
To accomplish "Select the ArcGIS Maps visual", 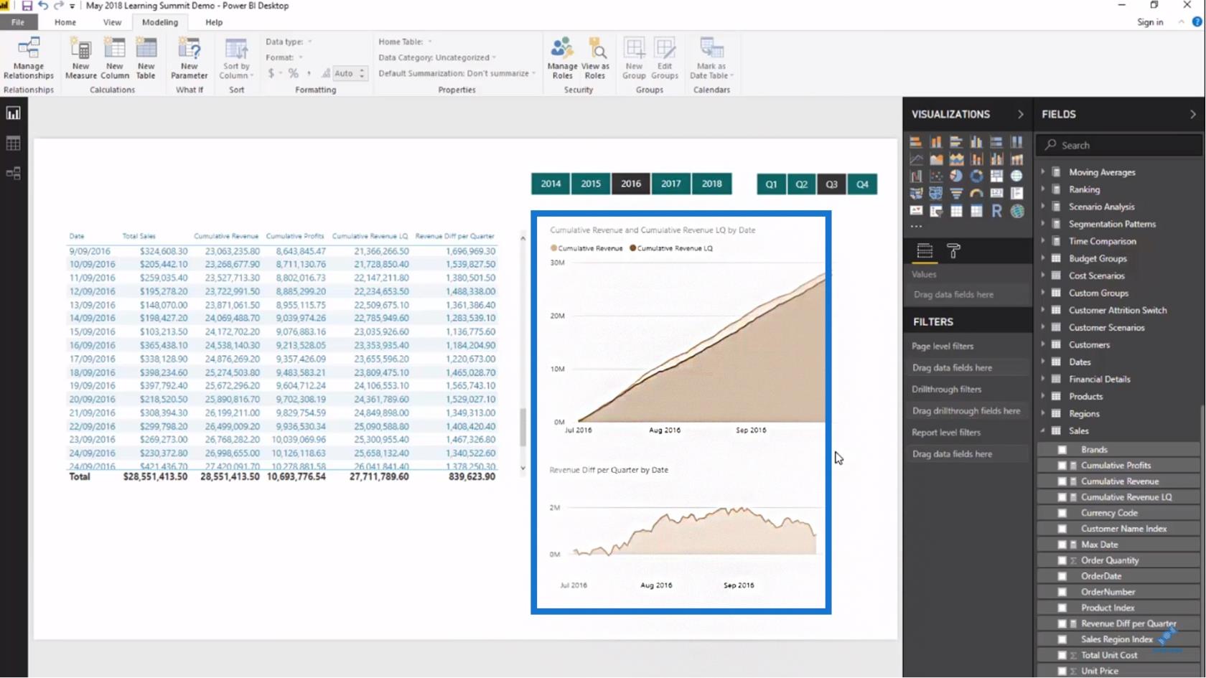I will click(1016, 211).
